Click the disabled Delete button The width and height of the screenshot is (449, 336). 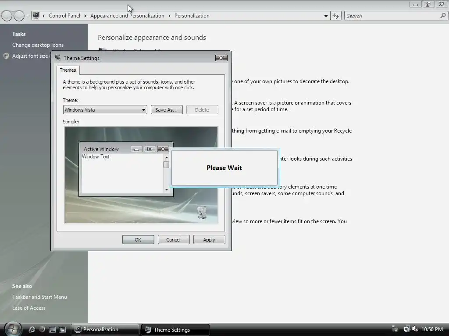pyautogui.click(x=202, y=110)
